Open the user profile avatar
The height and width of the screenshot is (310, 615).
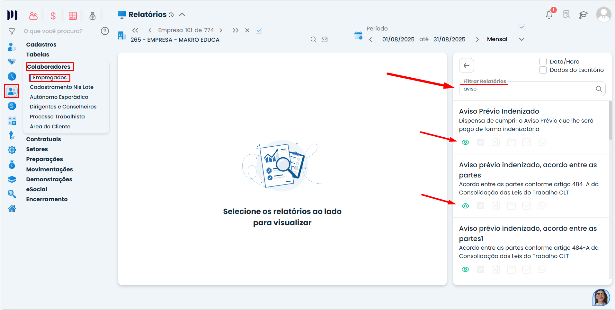pos(603,14)
